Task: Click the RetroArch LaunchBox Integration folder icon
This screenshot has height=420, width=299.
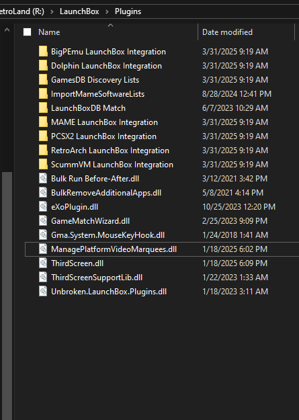Action: click(43, 151)
